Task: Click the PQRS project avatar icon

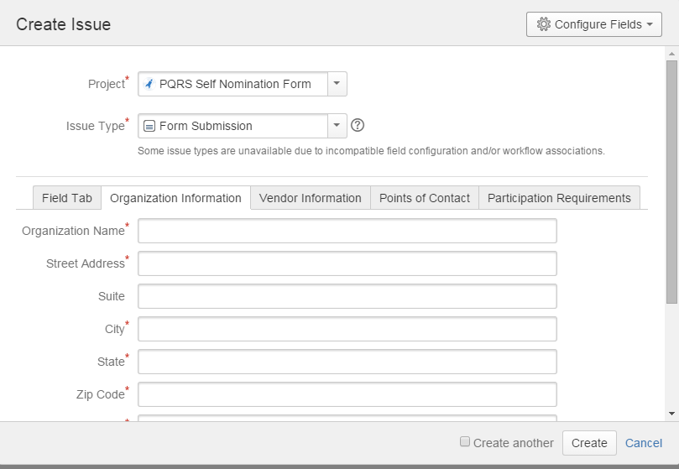Action: (149, 84)
